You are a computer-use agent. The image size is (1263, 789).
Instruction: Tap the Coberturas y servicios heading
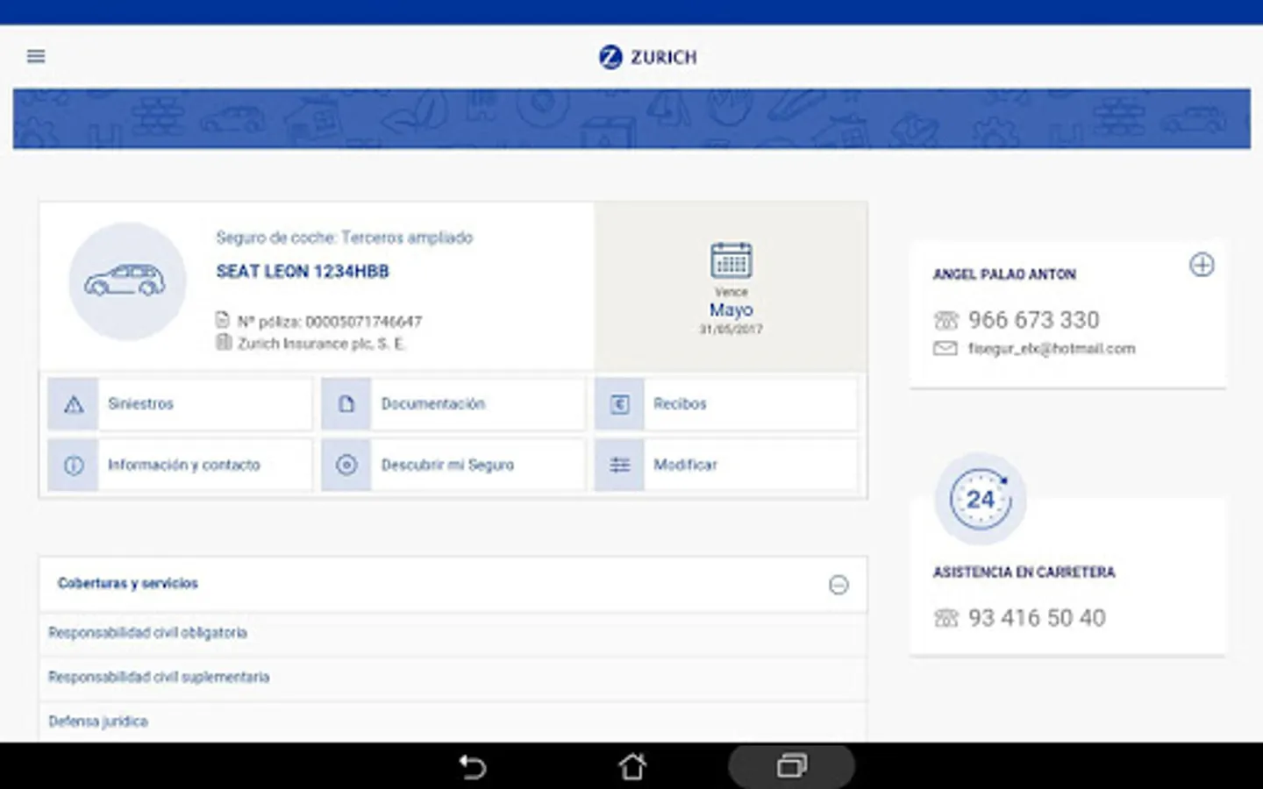point(128,583)
